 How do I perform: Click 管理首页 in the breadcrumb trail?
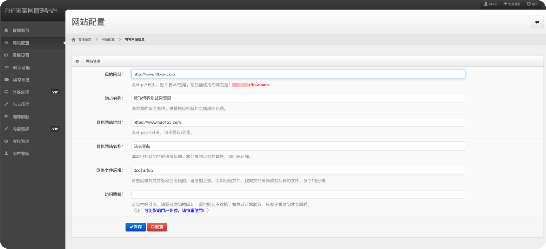(83, 39)
